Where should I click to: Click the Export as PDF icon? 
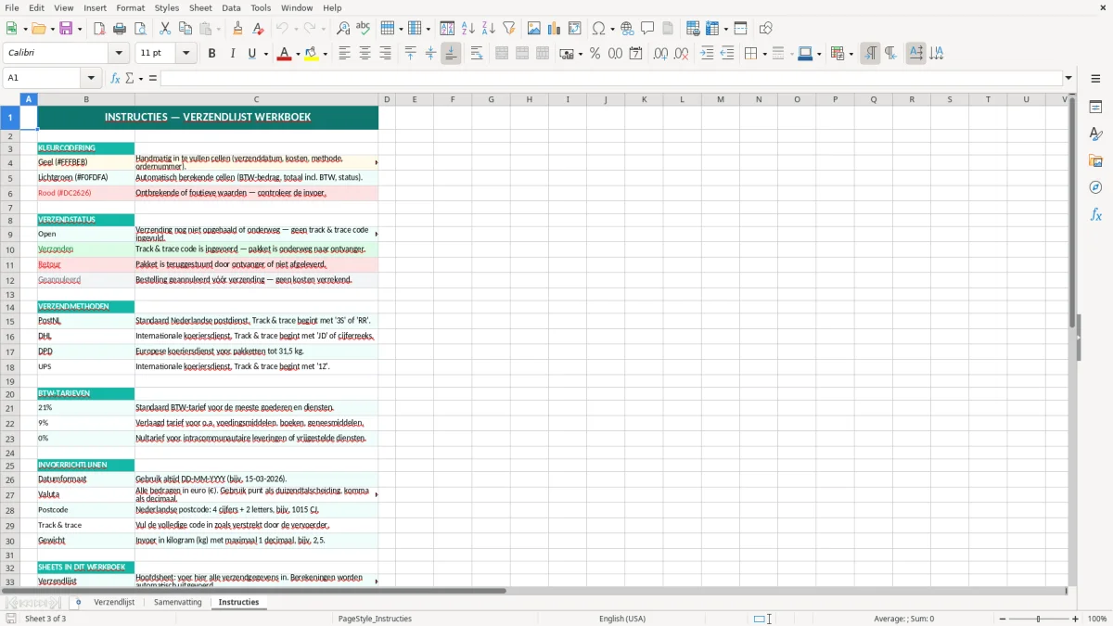(x=99, y=29)
